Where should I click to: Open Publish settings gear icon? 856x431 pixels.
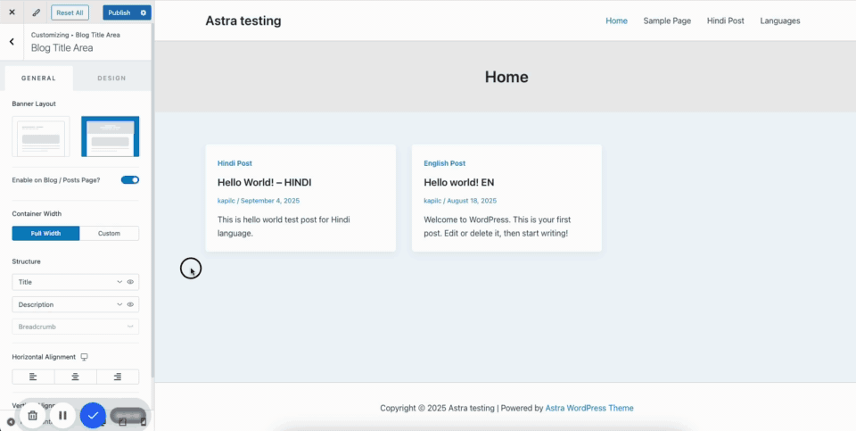click(x=144, y=12)
